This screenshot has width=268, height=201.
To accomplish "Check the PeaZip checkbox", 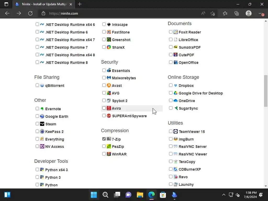I will tap(104, 146).
